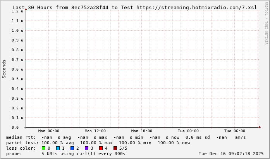Image resolution: width=270 pixels, height=159 pixels.
Task: Click the 'Tue 00:00' time axis label
Action: [188, 131]
